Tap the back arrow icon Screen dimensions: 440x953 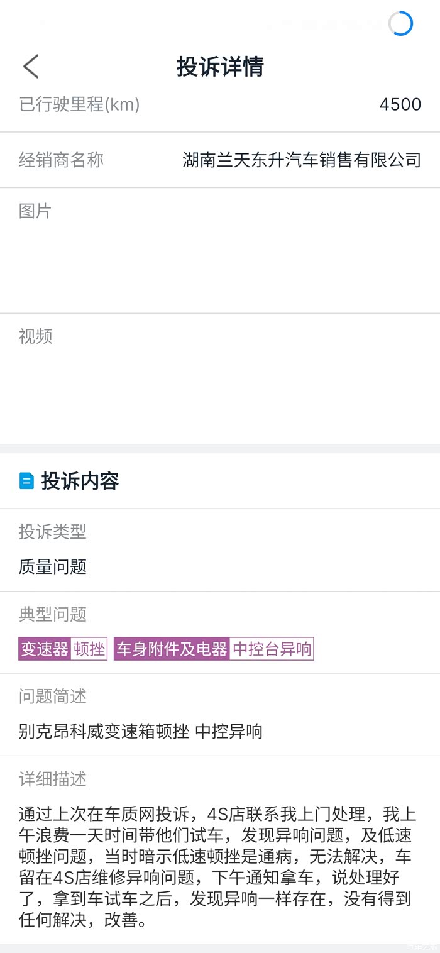click(31, 67)
